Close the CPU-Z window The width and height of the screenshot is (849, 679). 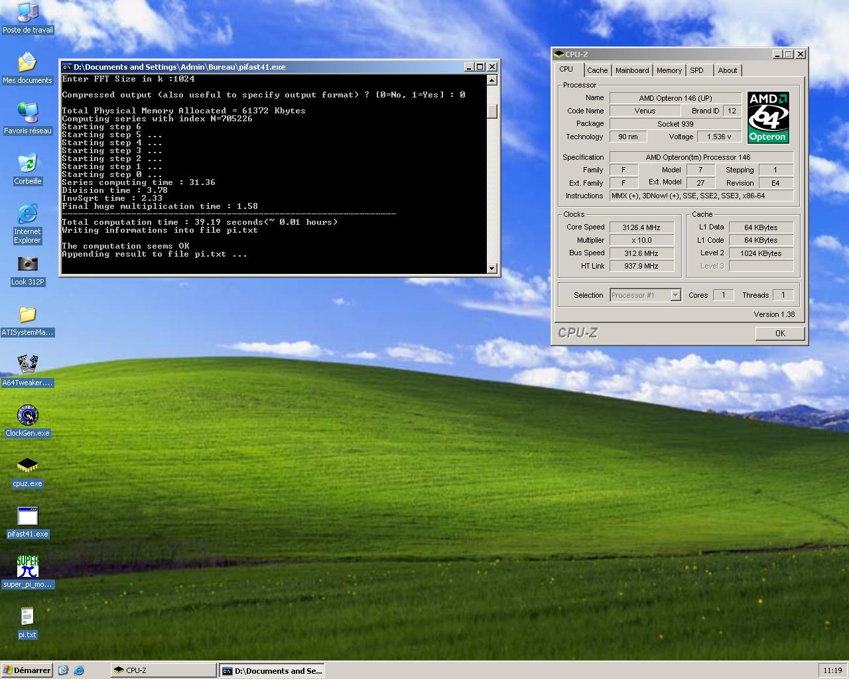(800, 54)
